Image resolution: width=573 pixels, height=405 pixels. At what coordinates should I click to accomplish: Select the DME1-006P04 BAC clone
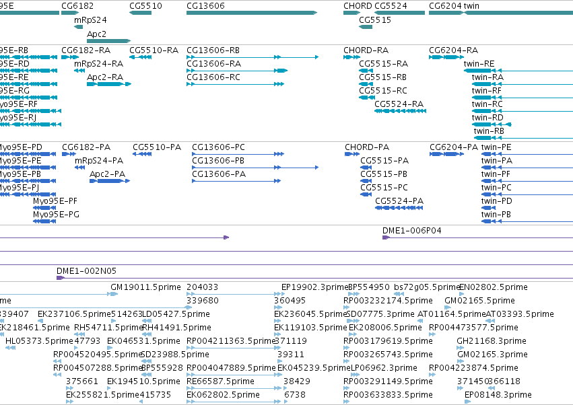pos(477,237)
